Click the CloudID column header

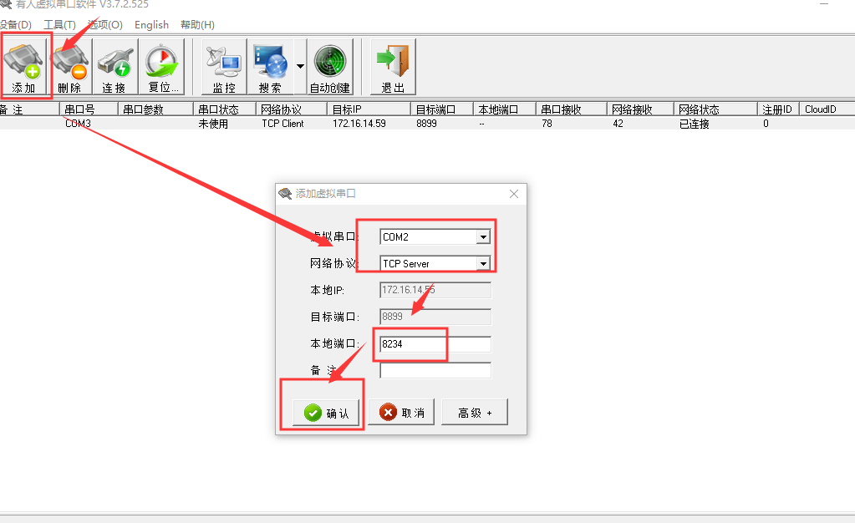(x=827, y=109)
